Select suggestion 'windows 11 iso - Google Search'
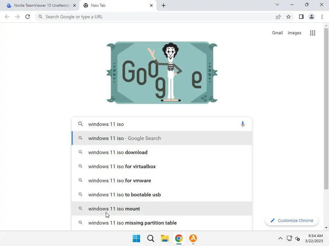 (x=162, y=138)
